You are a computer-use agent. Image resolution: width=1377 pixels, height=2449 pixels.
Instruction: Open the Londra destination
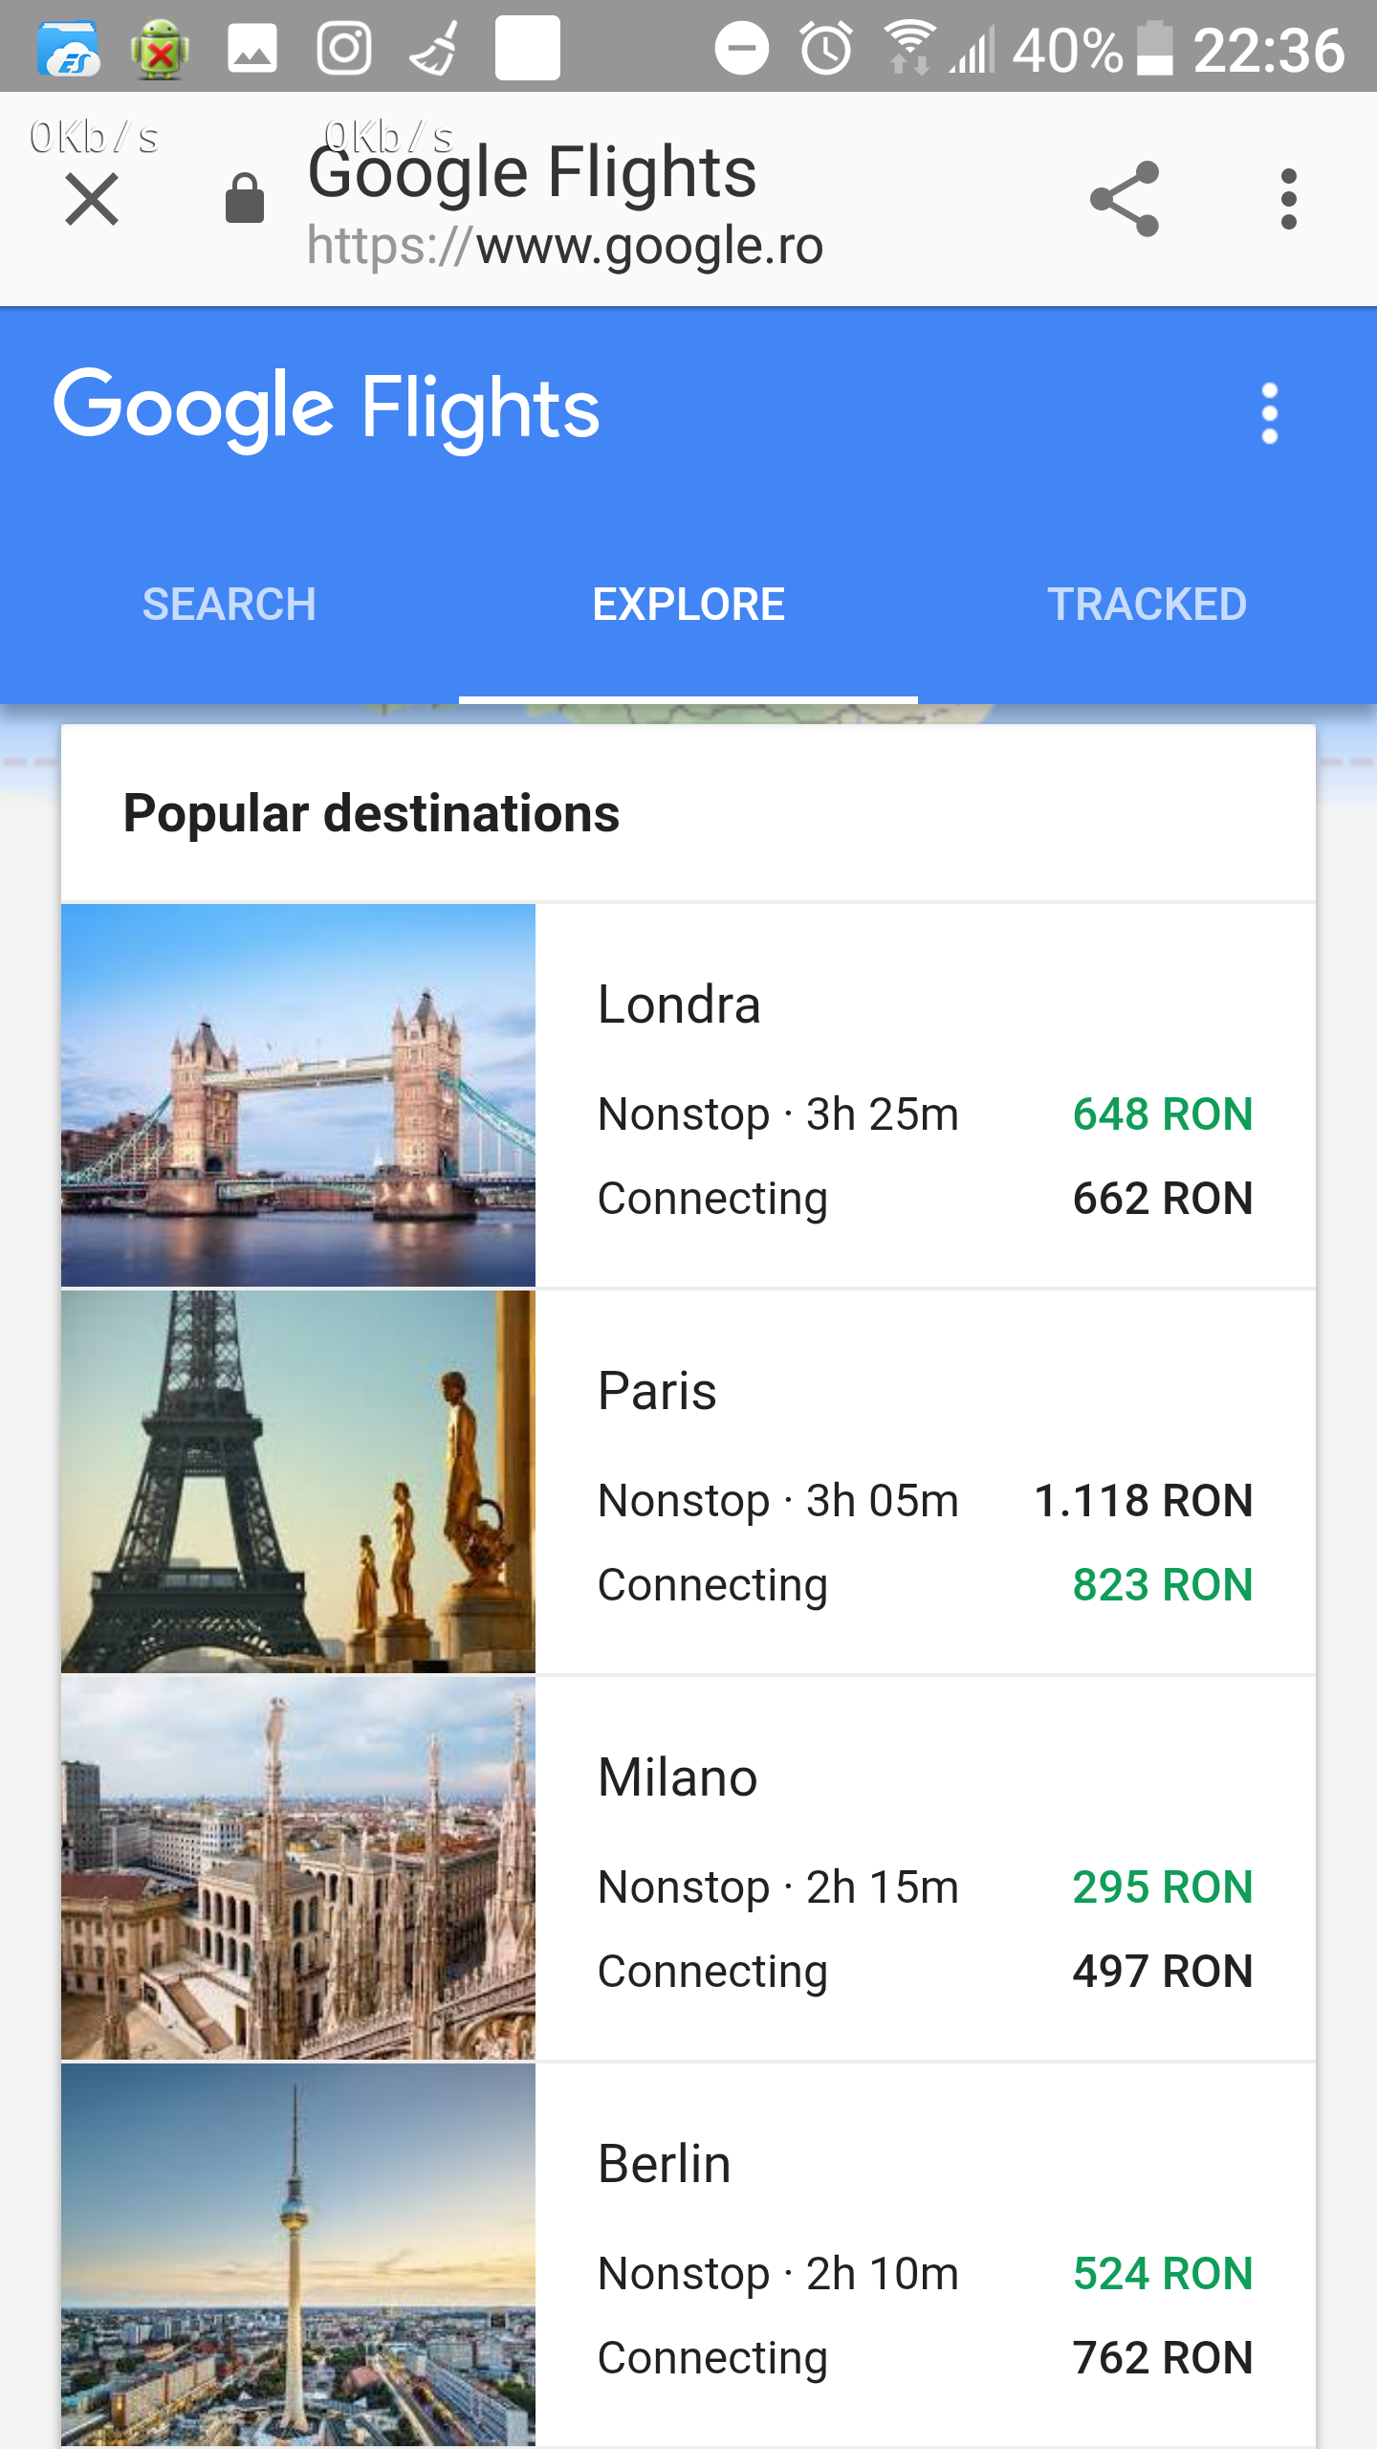pos(679,1004)
